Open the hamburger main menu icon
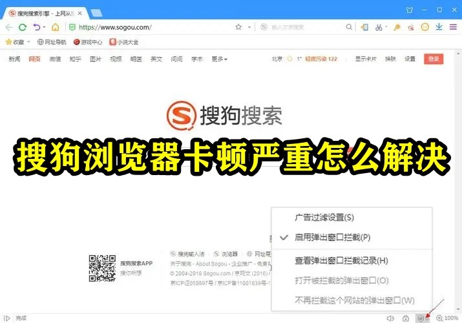 coord(453,27)
